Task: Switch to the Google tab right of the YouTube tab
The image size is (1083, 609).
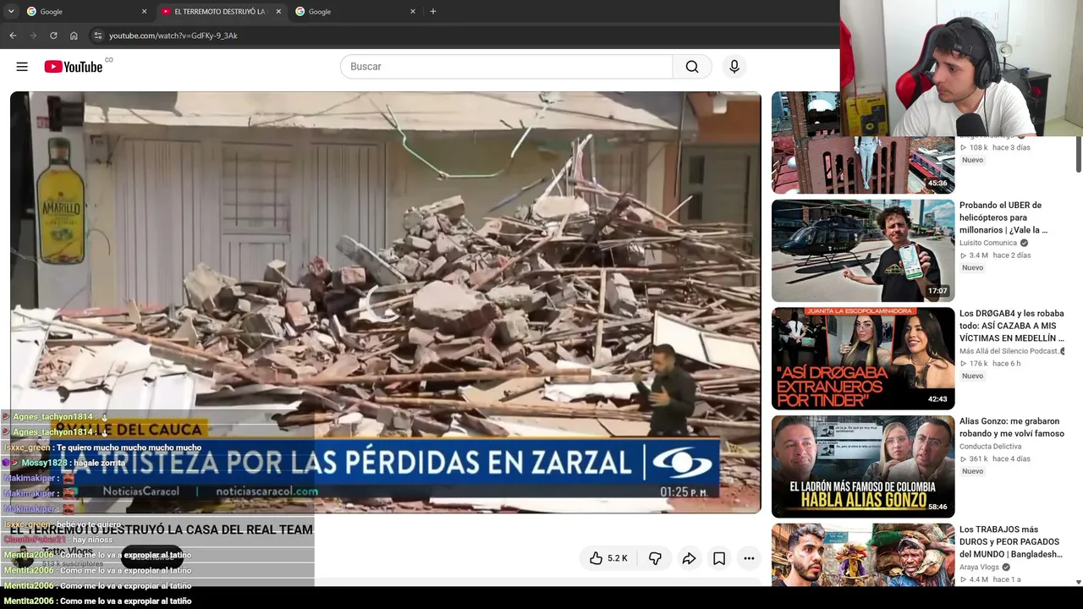Action: point(355,11)
